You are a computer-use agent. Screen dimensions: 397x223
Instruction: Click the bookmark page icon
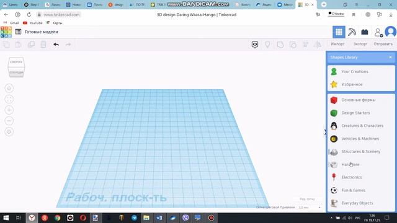coord(354,15)
